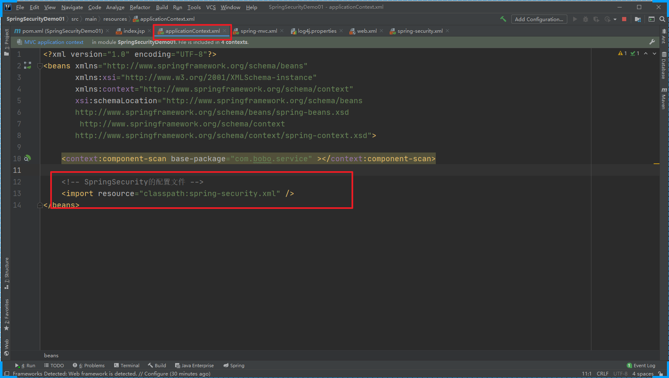
Task: Open the Project tool window
Action: click(x=6, y=42)
